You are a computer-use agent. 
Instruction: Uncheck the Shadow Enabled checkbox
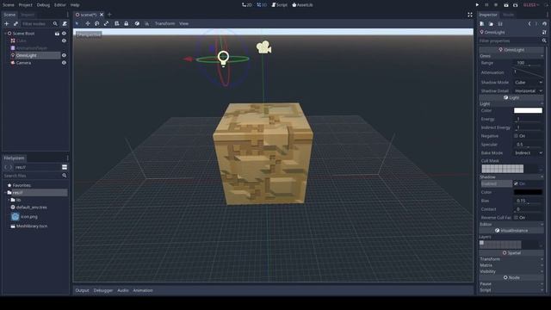pos(516,183)
